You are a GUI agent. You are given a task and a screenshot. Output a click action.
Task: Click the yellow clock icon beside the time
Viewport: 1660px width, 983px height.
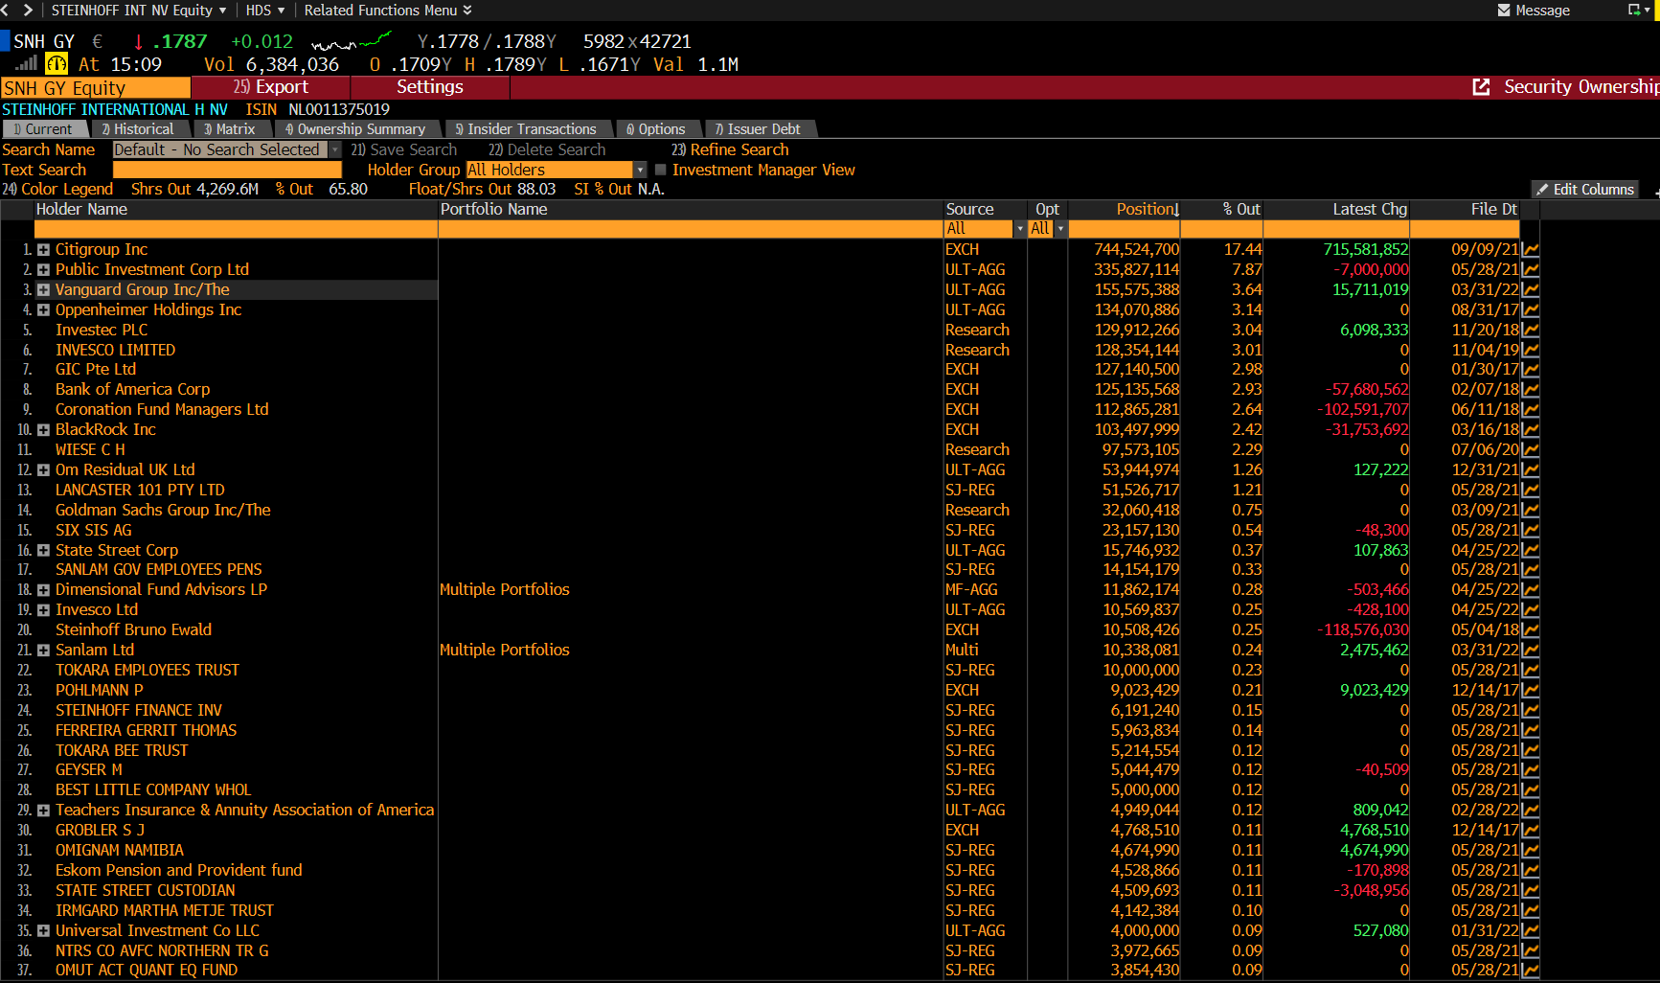tap(57, 64)
